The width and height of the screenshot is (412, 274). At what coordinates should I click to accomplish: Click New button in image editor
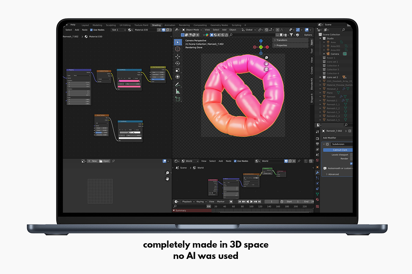tap(92, 161)
